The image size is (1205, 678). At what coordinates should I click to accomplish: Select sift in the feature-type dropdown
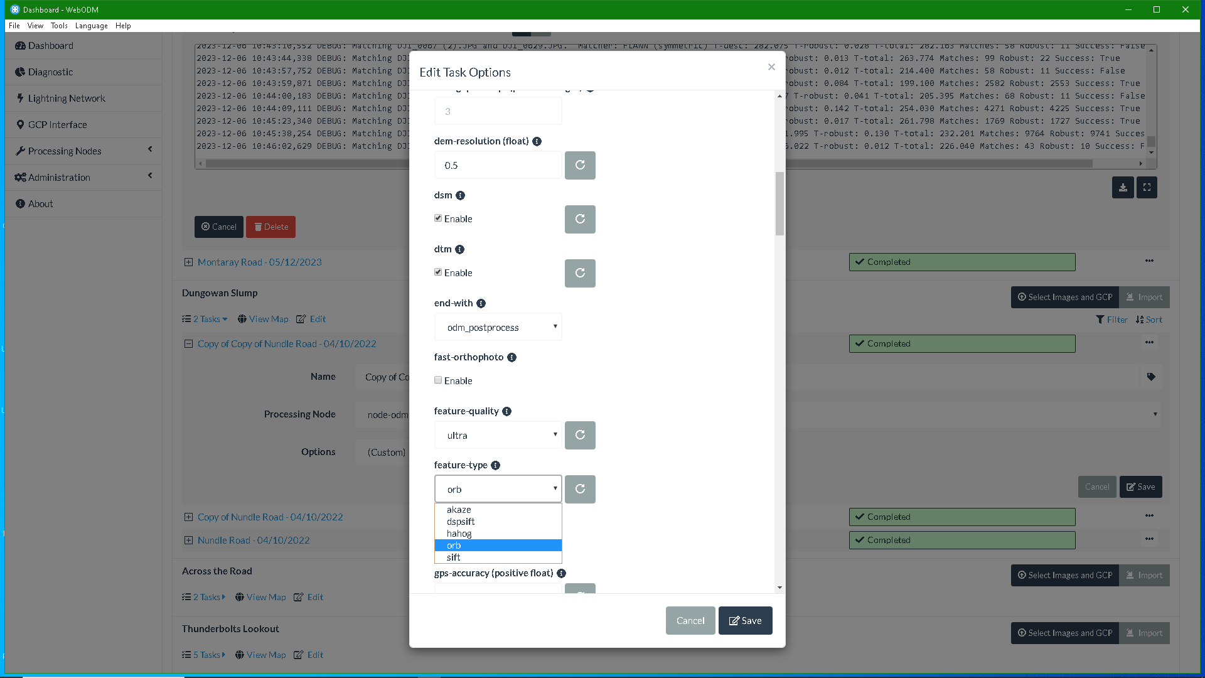click(454, 557)
